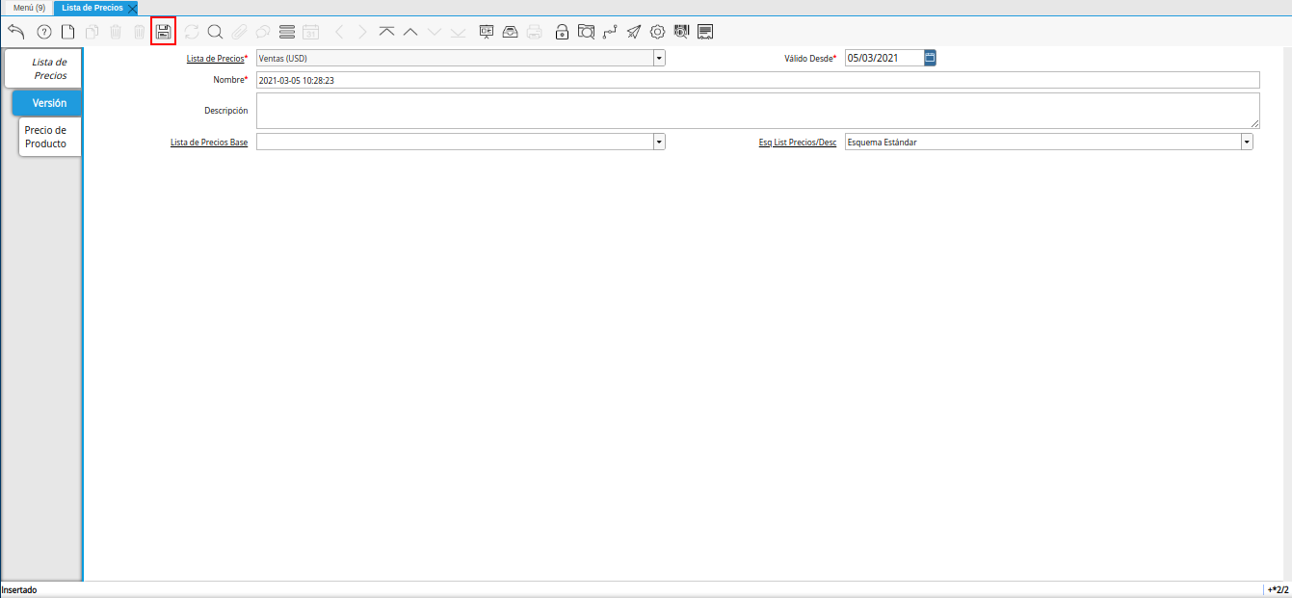Click the first trash Delete icon
Screen dimensions: 1292x598
116,32
